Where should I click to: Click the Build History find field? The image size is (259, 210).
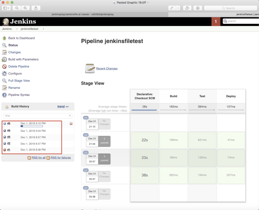38,116
